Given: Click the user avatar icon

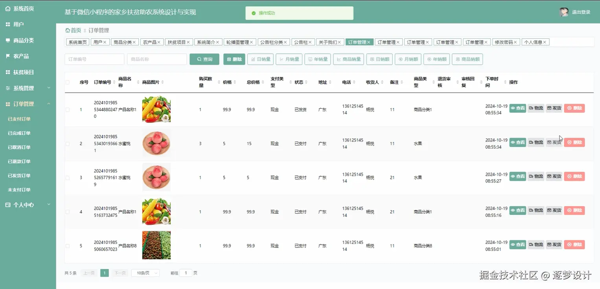Looking at the screenshot, I should click(x=563, y=12).
